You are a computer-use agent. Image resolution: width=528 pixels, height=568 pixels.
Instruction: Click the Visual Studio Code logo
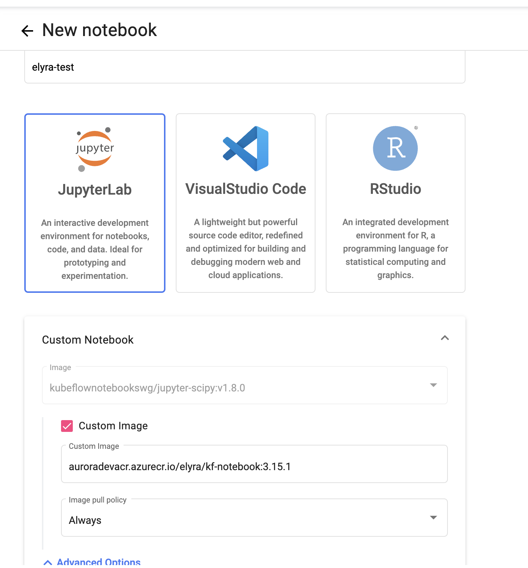click(246, 149)
